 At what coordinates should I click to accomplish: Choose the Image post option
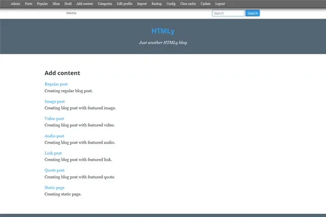point(54,101)
